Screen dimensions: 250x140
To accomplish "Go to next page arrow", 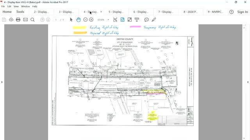I will (48, 20).
